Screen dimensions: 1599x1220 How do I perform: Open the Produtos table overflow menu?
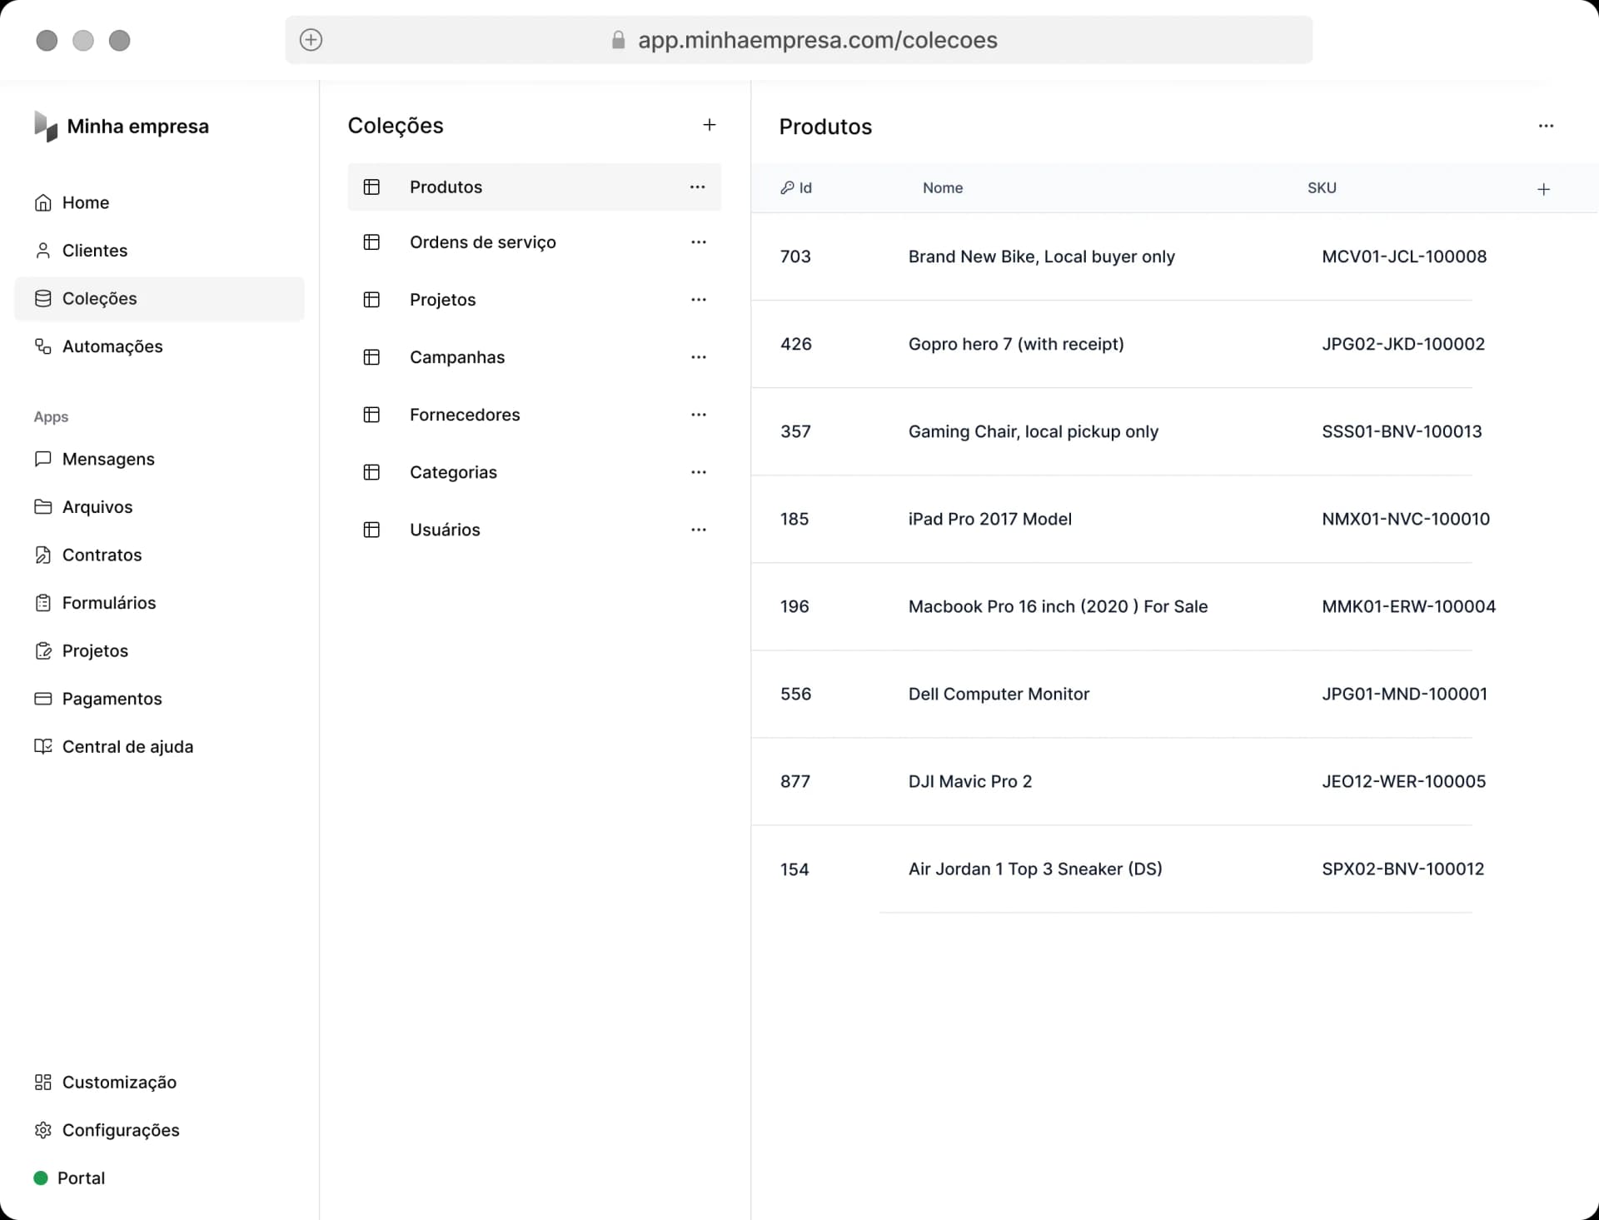pos(1547,126)
